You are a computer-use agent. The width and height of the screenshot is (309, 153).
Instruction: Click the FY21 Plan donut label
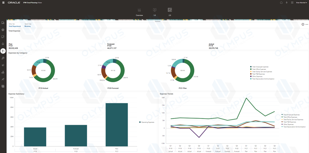tap(183, 88)
